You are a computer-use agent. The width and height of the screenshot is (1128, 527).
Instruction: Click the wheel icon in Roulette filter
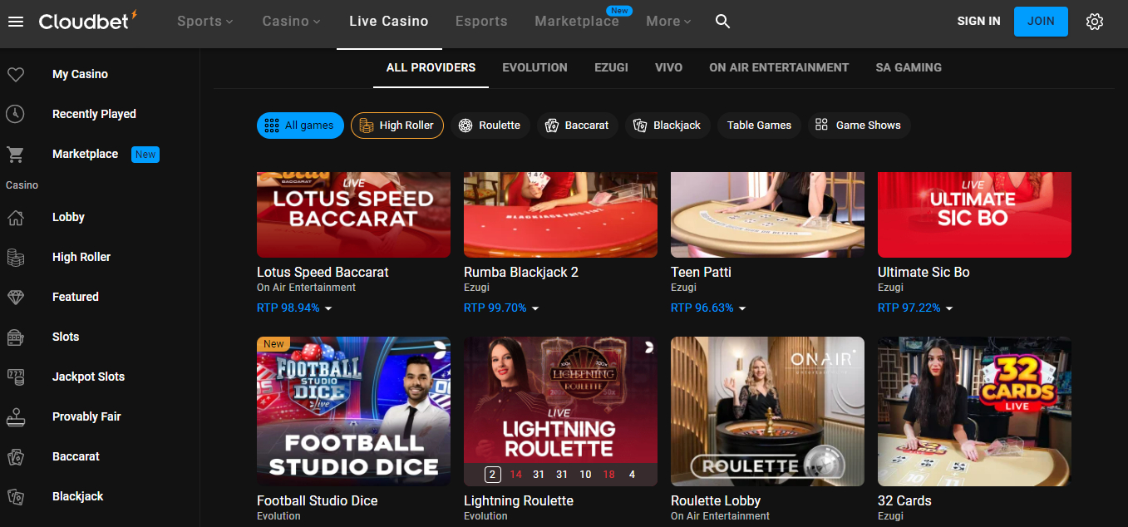(x=465, y=126)
